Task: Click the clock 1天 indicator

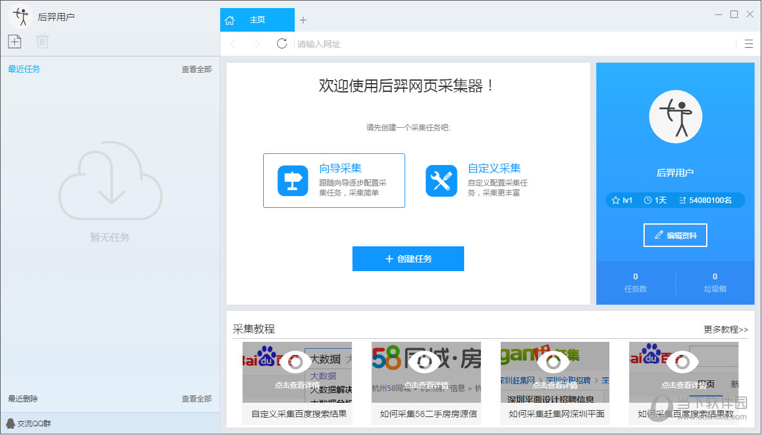Action: click(x=655, y=200)
